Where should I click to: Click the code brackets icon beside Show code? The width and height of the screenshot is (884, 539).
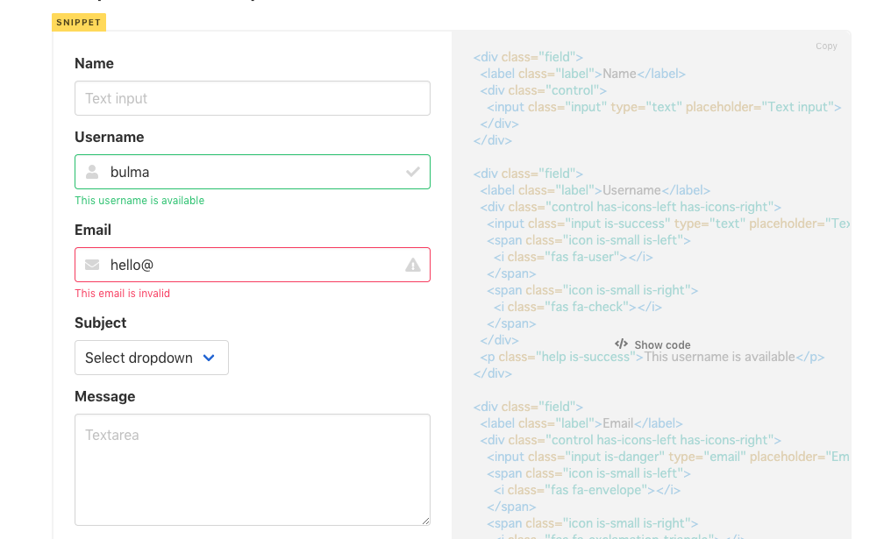(x=621, y=344)
